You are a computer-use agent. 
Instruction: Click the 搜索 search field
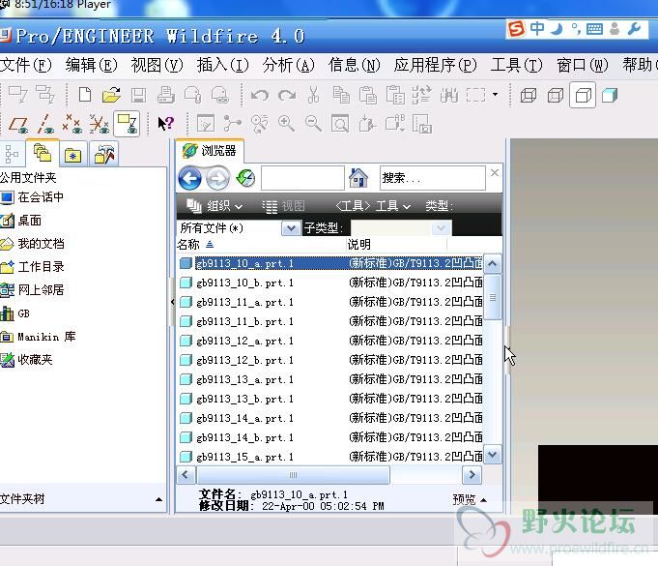(433, 178)
